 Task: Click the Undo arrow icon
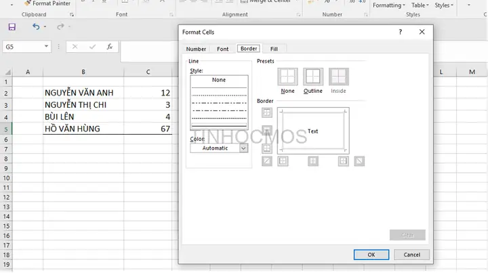(x=36, y=26)
